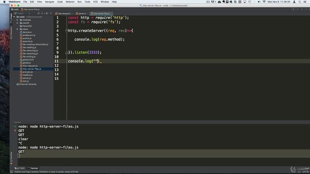Click line number 6 in the gutter

(x=57, y=40)
